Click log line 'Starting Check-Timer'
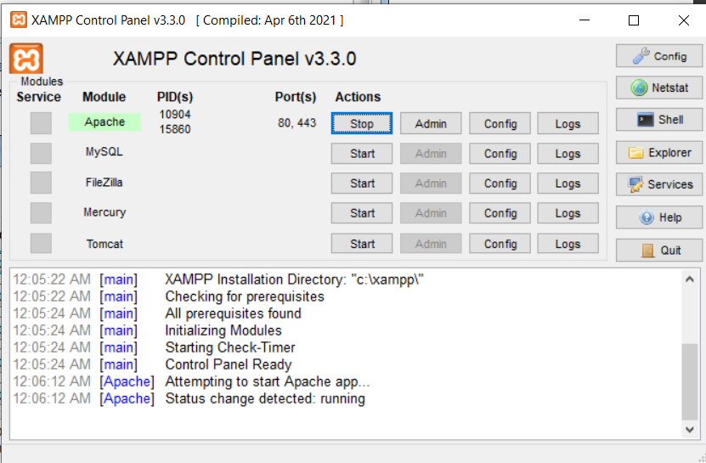The height and width of the screenshot is (463, 706). (230, 347)
